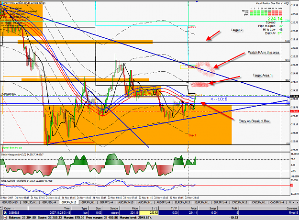Sort trades by the Symbol column

[111, 209]
